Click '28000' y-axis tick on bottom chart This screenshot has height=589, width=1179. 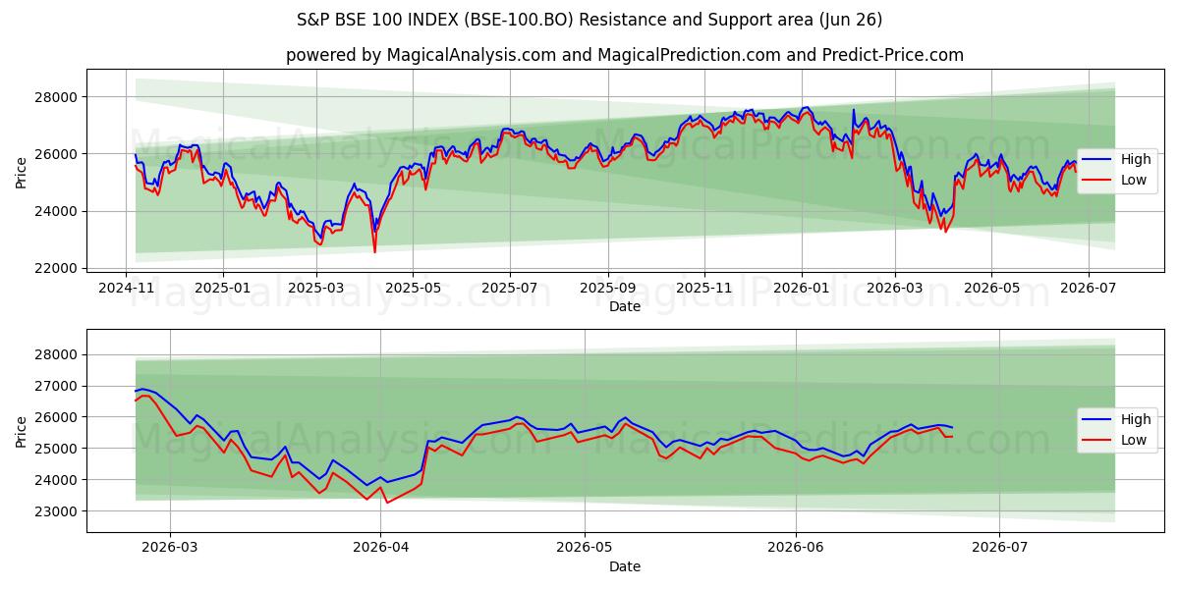[x=58, y=354]
